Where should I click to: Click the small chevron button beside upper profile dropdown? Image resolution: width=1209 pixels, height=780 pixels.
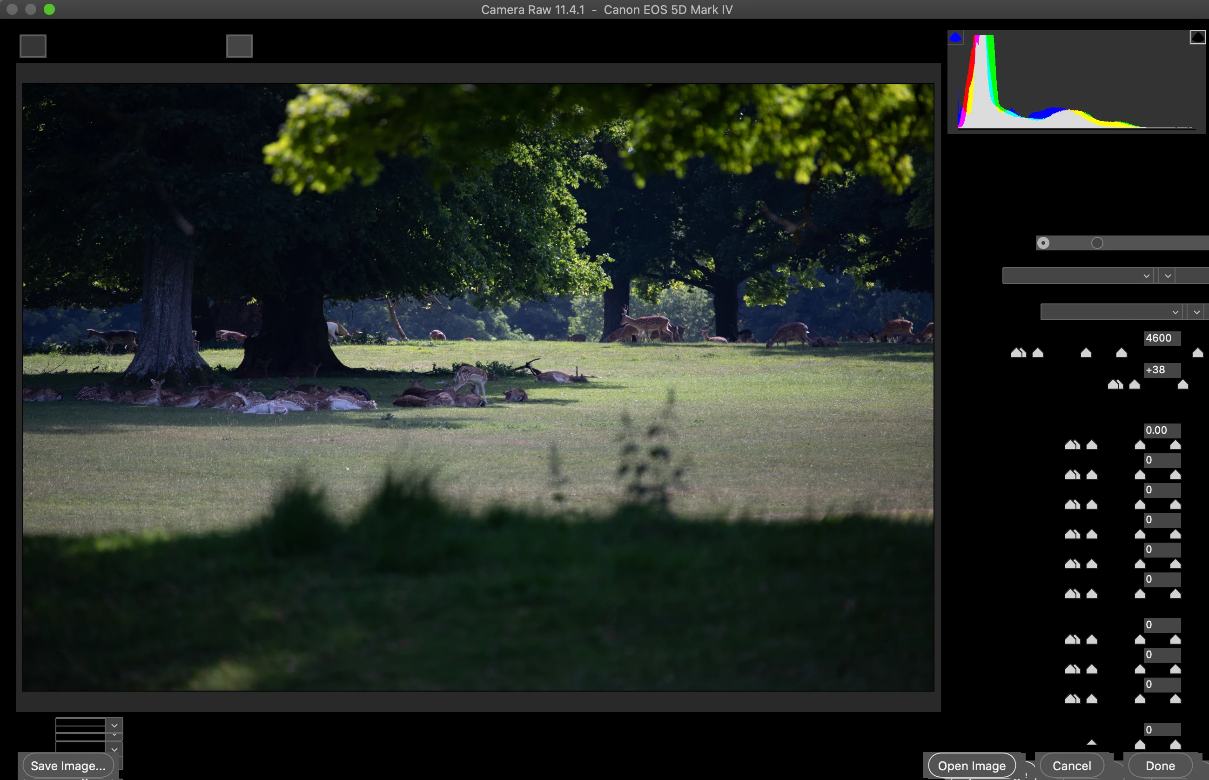pos(1168,276)
